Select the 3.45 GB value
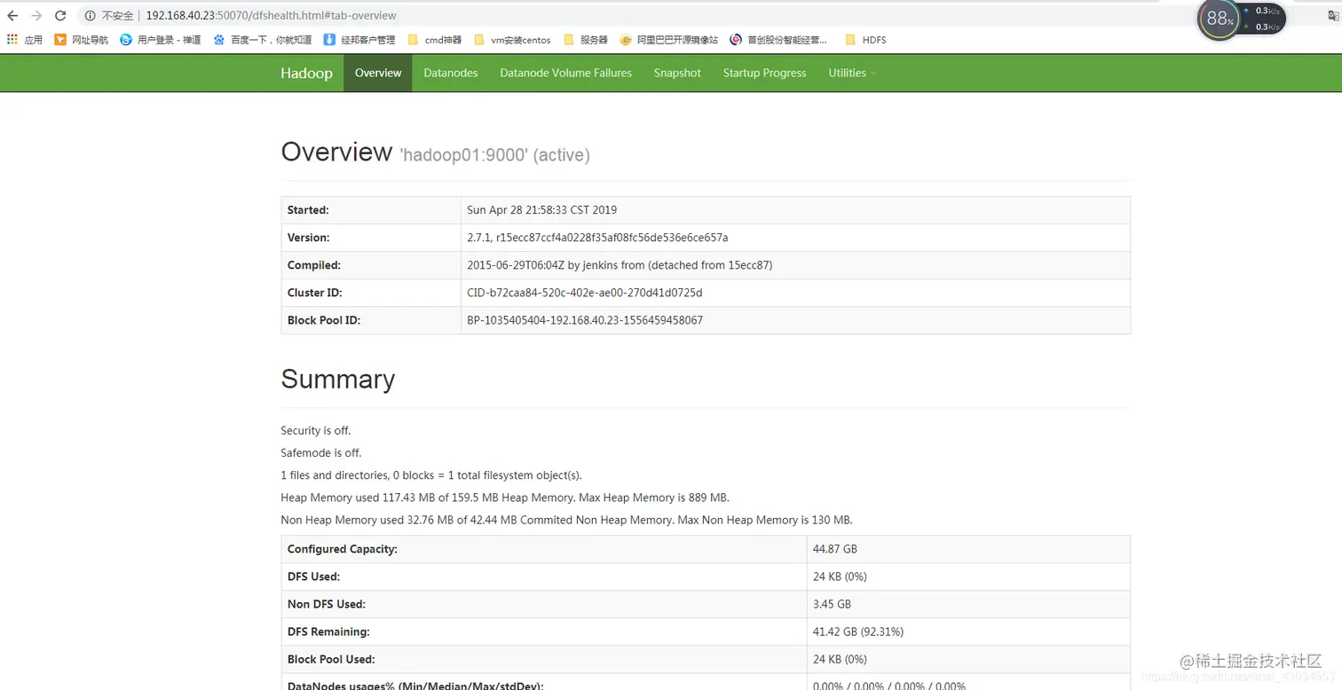This screenshot has height=690, width=1342. 832,604
